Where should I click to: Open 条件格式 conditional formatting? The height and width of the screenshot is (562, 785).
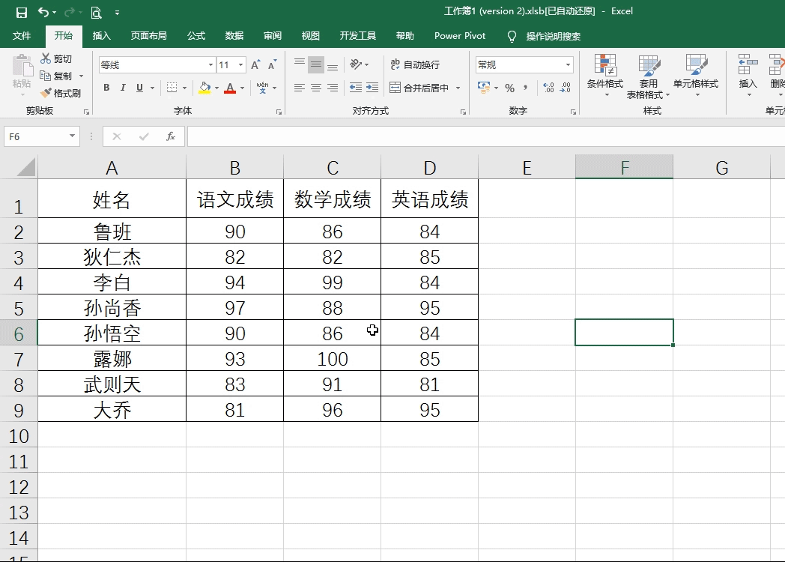point(605,75)
